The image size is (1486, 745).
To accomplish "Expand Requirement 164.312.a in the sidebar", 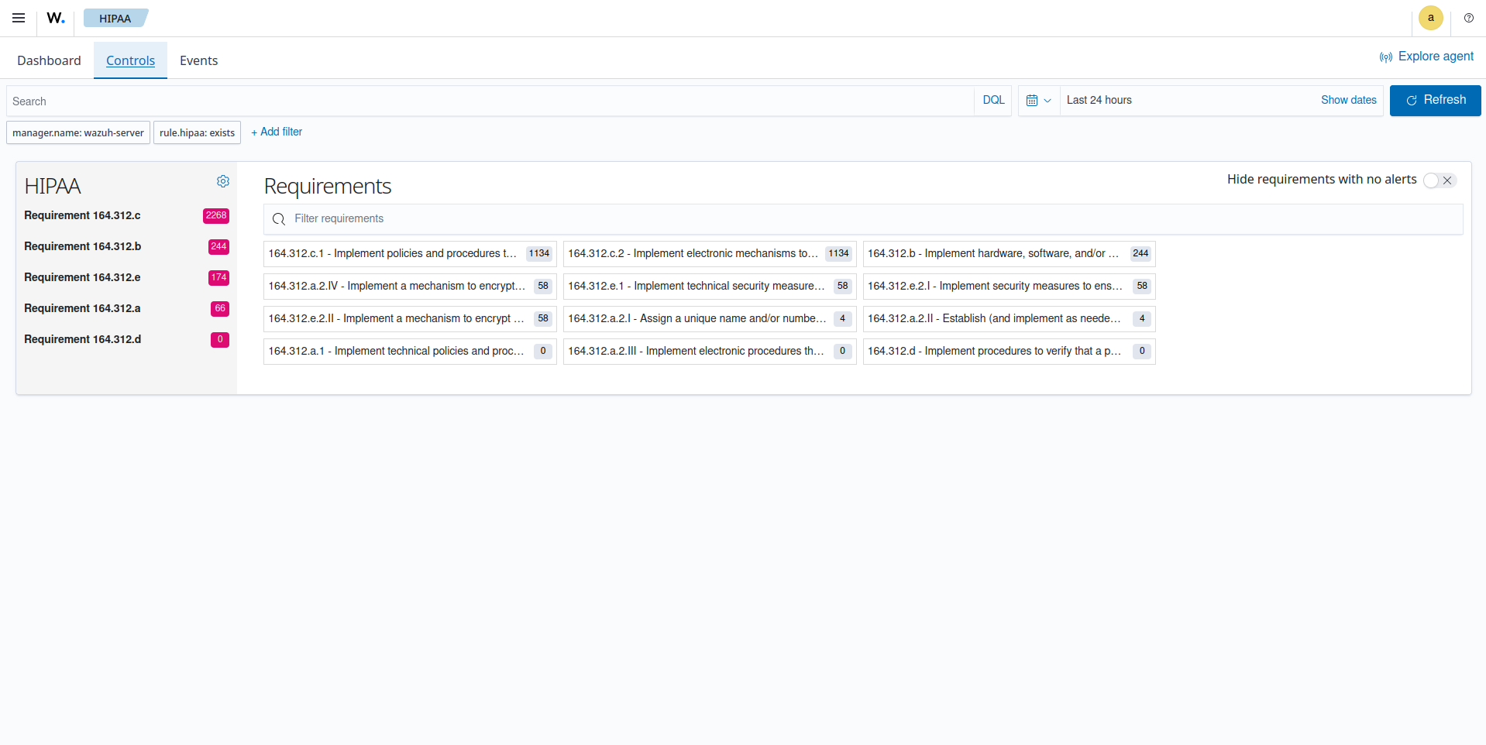I will click(82, 308).
